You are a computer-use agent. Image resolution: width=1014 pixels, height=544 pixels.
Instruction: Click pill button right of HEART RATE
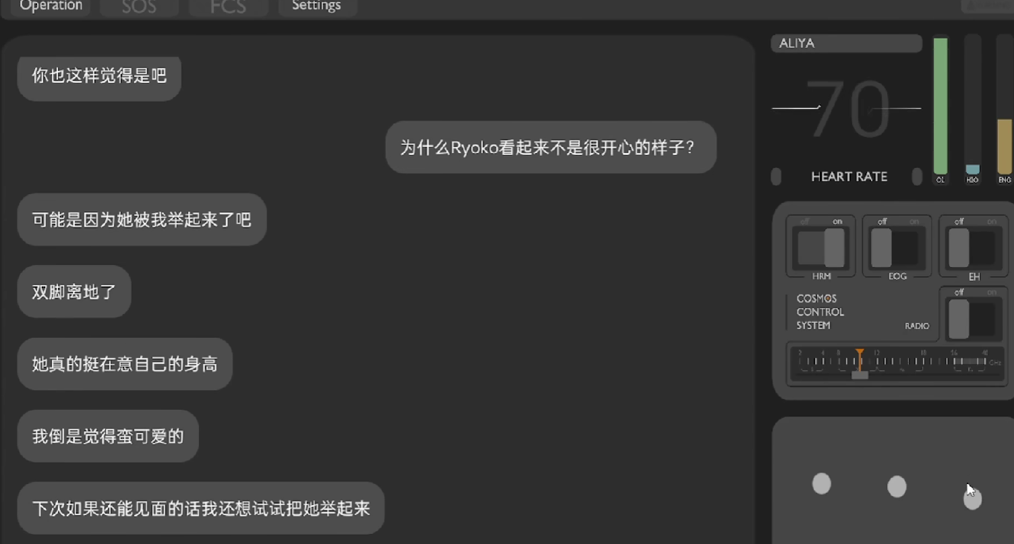pos(917,177)
